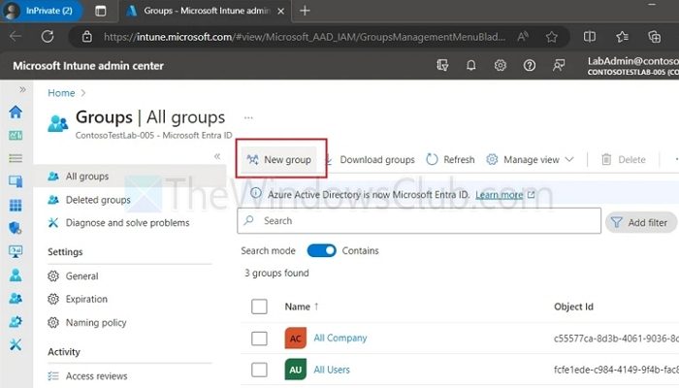Open the Home icon in left sidebar
The image size is (679, 388).
(x=16, y=112)
